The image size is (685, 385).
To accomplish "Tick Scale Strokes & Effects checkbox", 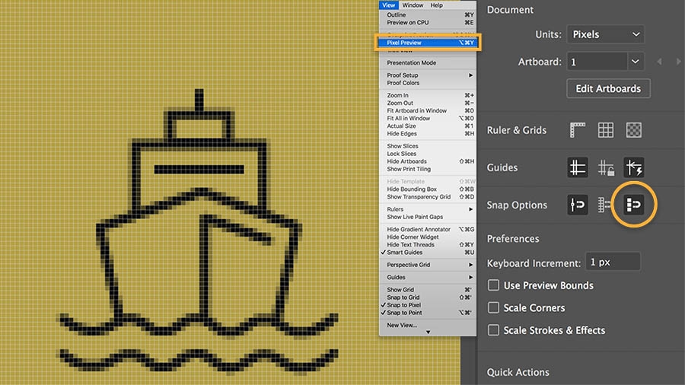I will click(494, 330).
